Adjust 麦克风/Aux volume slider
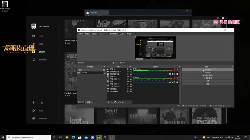Viewport: 250px width, 140px height. click(x=152, y=74)
